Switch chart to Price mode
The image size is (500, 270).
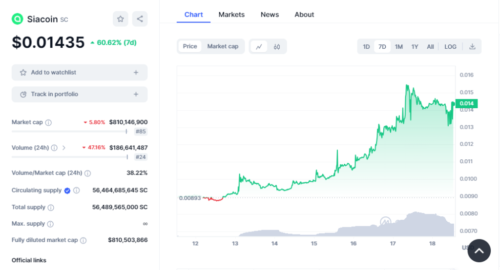(190, 46)
